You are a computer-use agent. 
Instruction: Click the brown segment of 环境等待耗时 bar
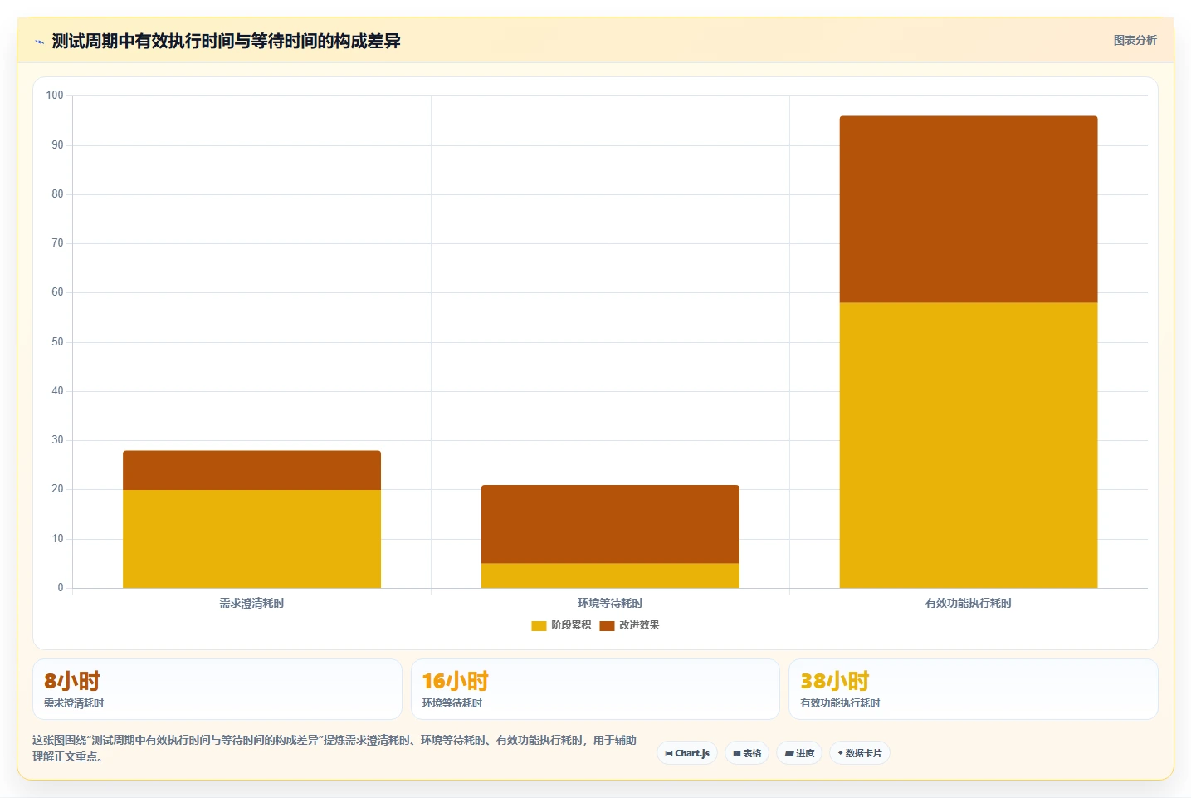pyautogui.click(x=610, y=524)
